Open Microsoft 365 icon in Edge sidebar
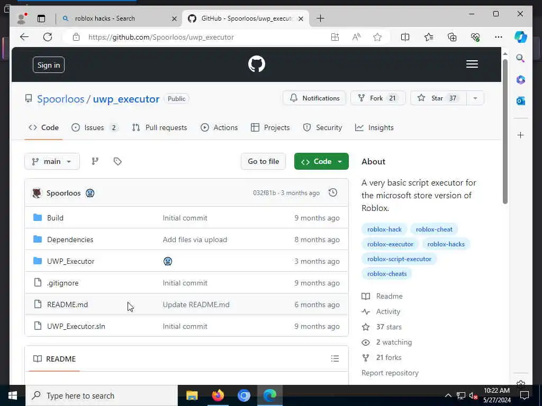 (521, 80)
